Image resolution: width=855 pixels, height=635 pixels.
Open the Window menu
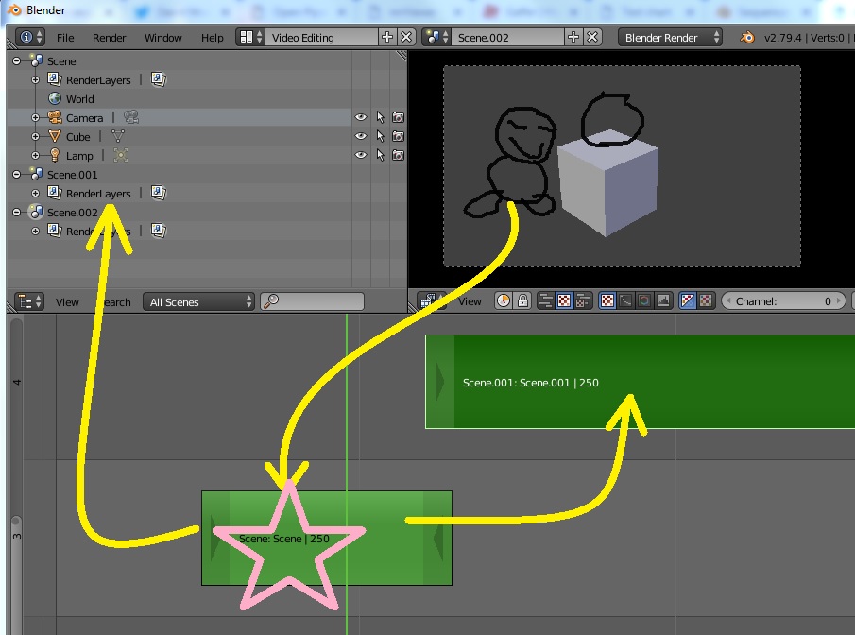click(x=163, y=38)
